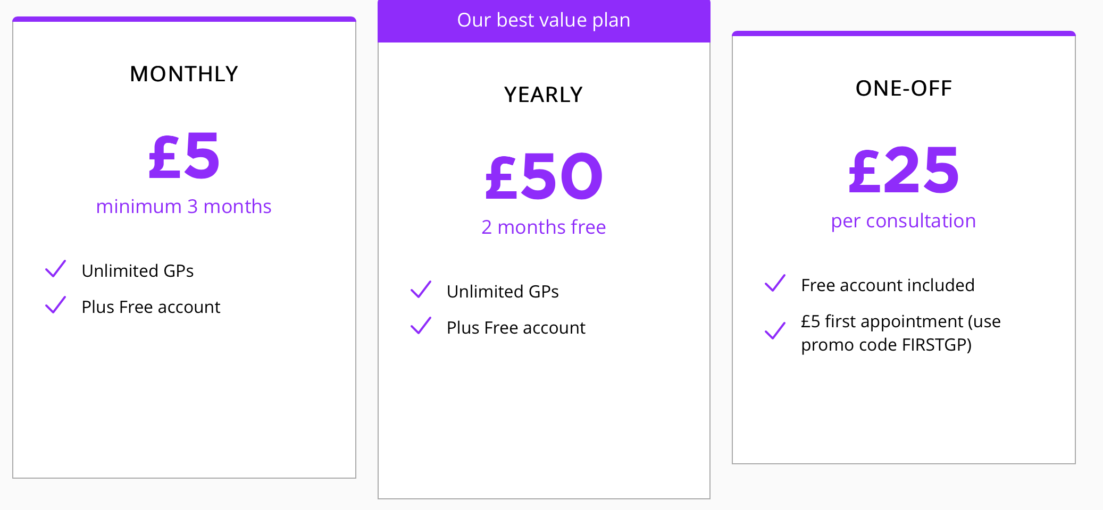The width and height of the screenshot is (1103, 510).
Task: Click Plus Free account in Monthly card
Action: point(151,307)
